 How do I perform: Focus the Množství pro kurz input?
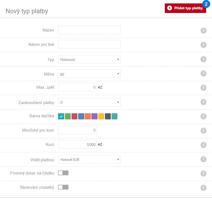77,130
